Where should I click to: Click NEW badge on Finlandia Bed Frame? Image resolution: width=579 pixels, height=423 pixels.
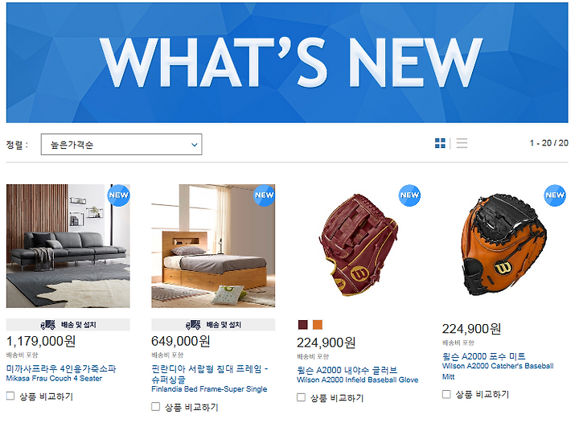(265, 195)
